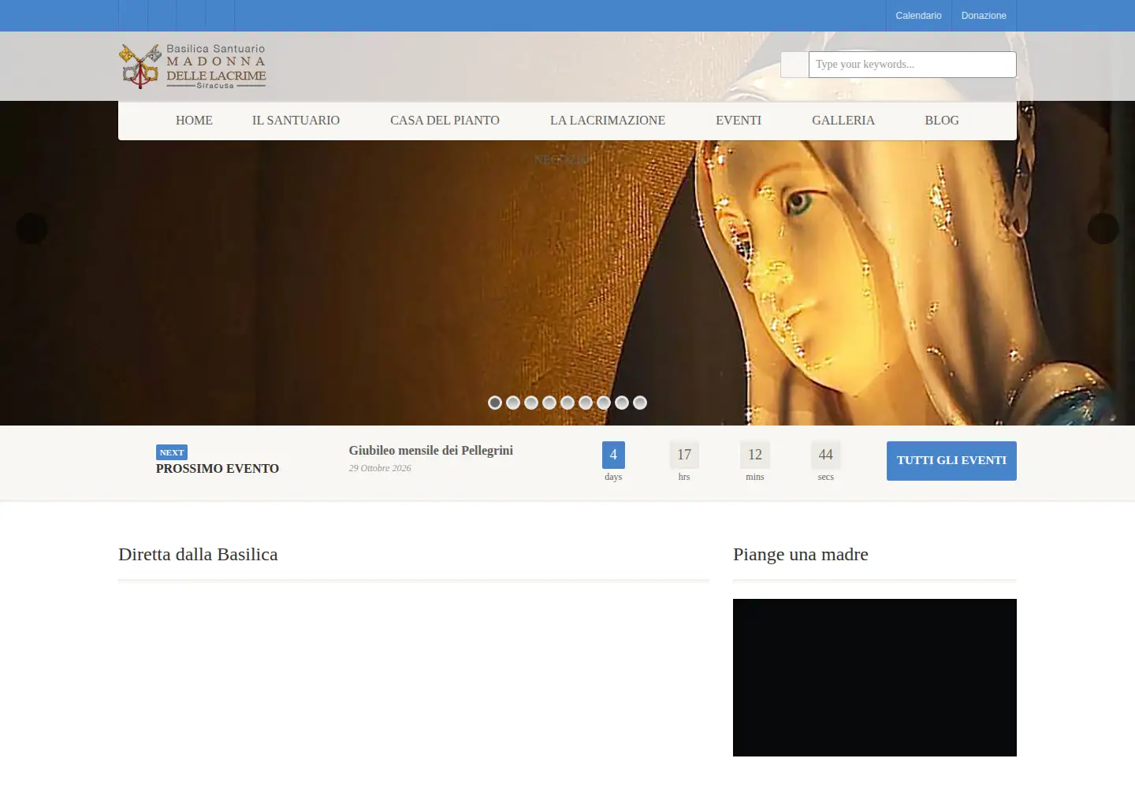1135x788 pixels.
Task: Click the Madonna delle Lacrime logo
Action: (192, 66)
